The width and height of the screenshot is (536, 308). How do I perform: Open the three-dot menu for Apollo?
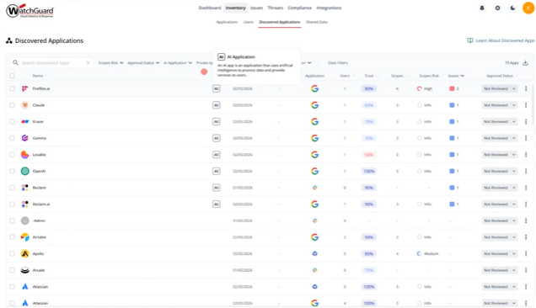tap(526, 253)
